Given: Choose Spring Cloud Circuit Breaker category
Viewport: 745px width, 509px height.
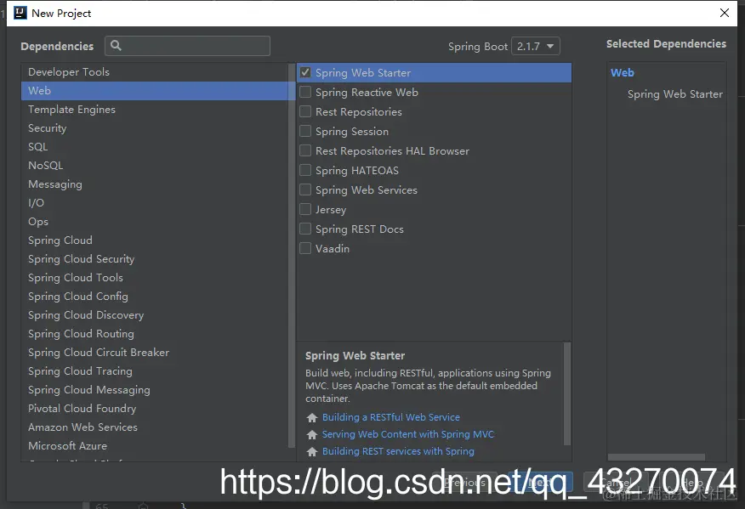Looking at the screenshot, I should click(155, 353).
